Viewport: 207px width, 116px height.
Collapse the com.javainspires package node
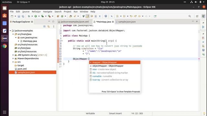pos(16,38)
